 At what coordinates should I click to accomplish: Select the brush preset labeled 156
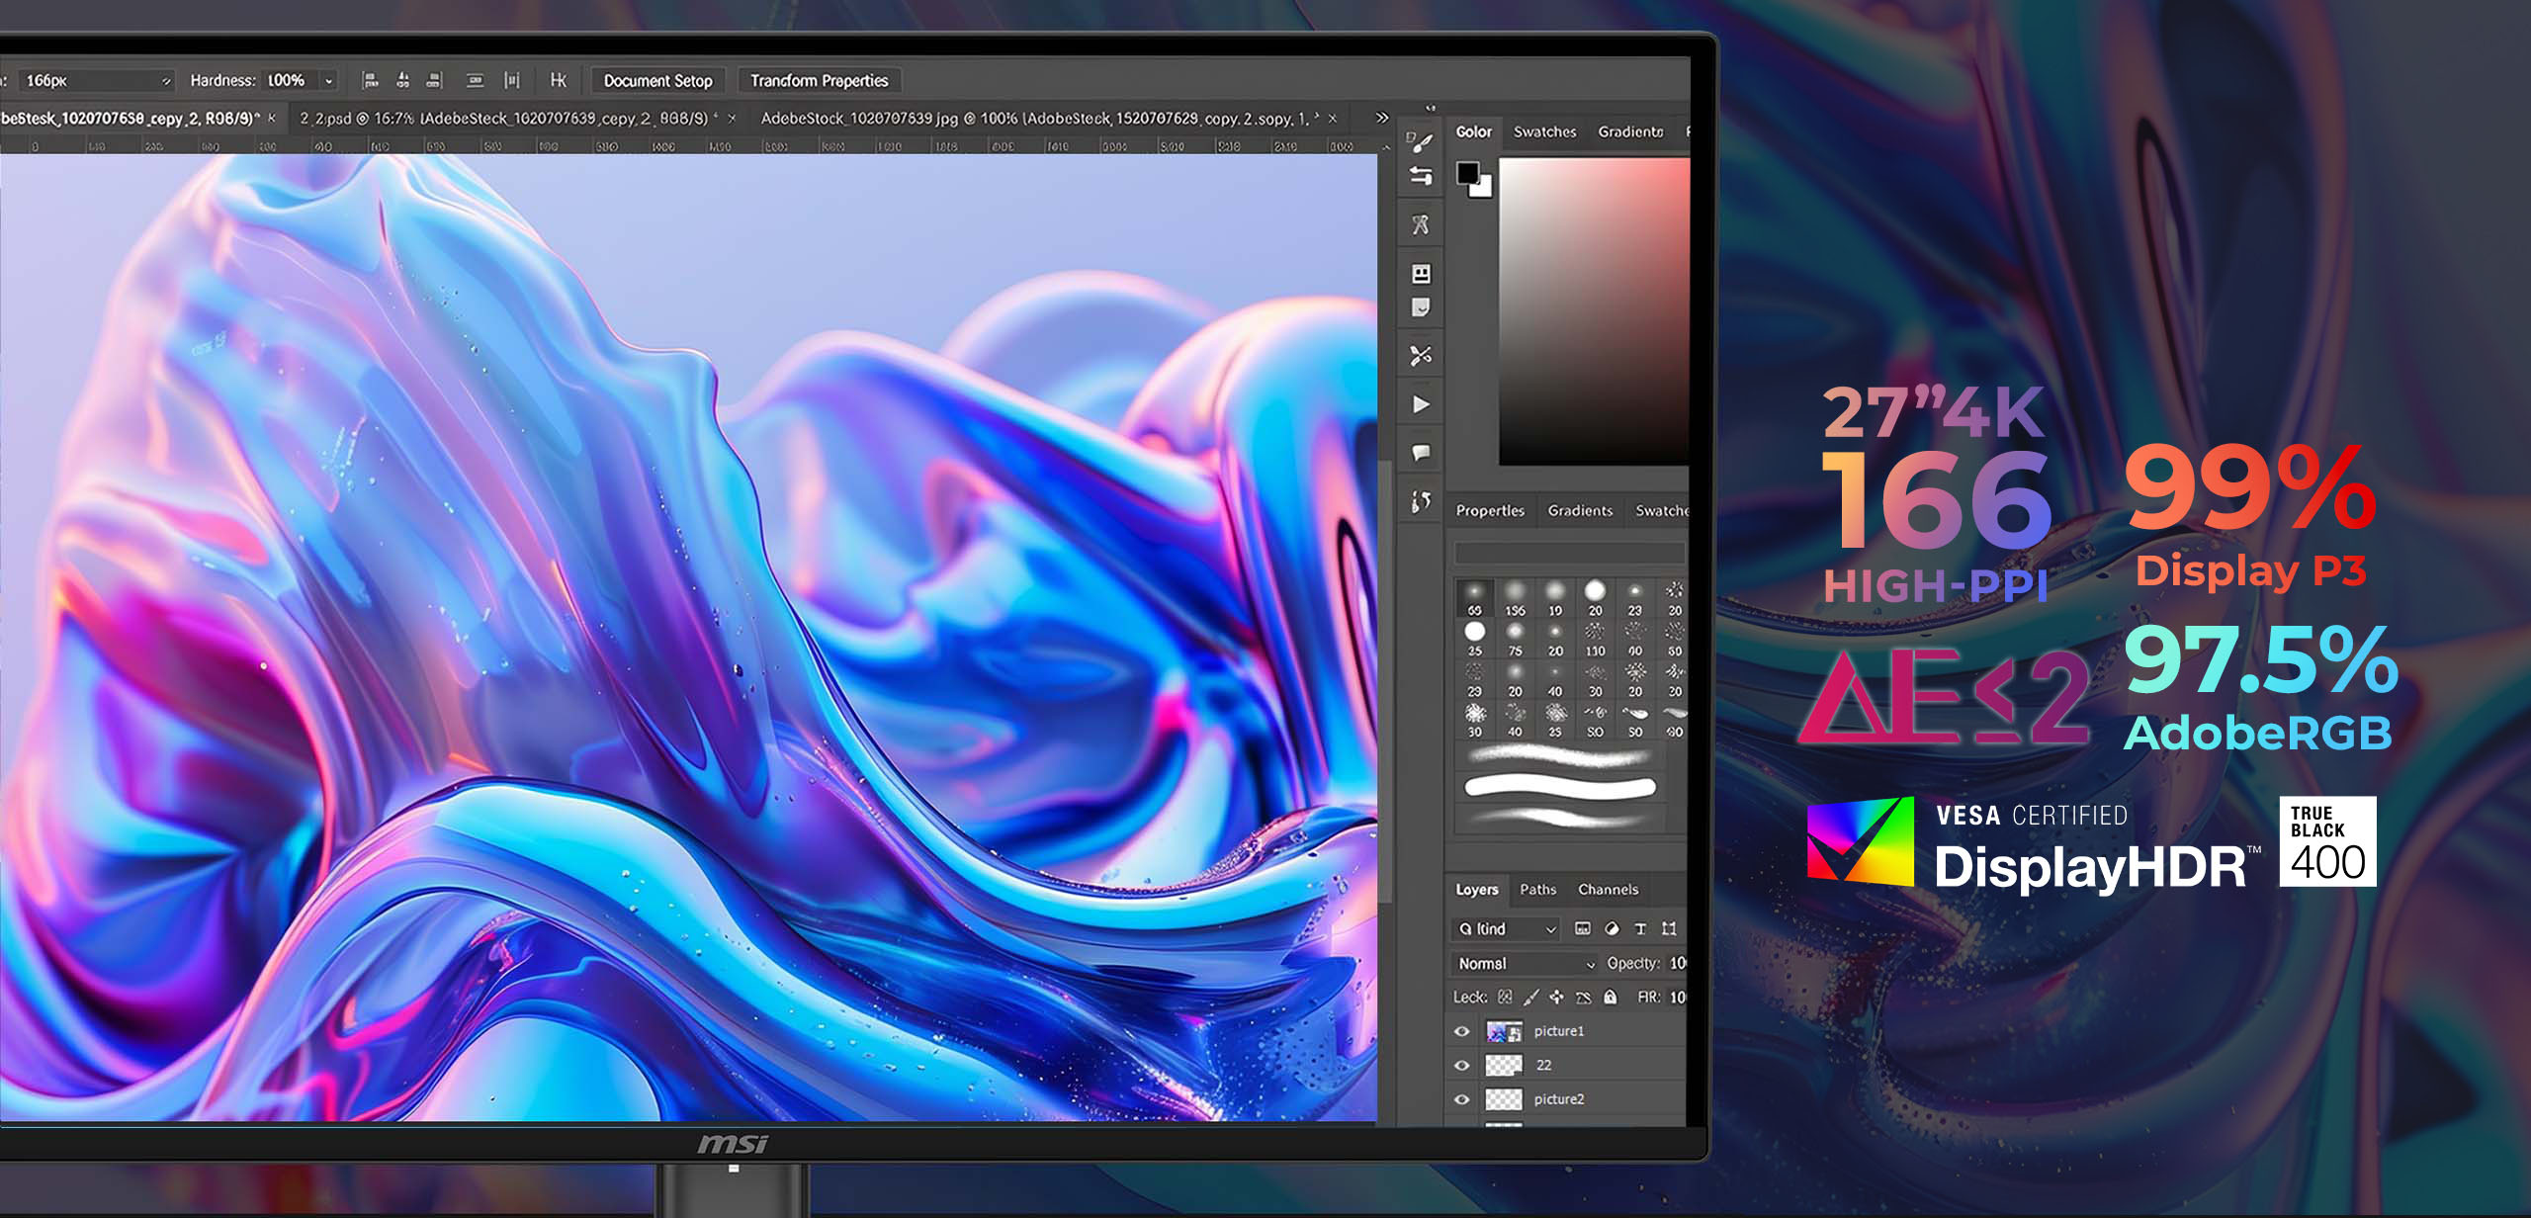[x=1515, y=599]
